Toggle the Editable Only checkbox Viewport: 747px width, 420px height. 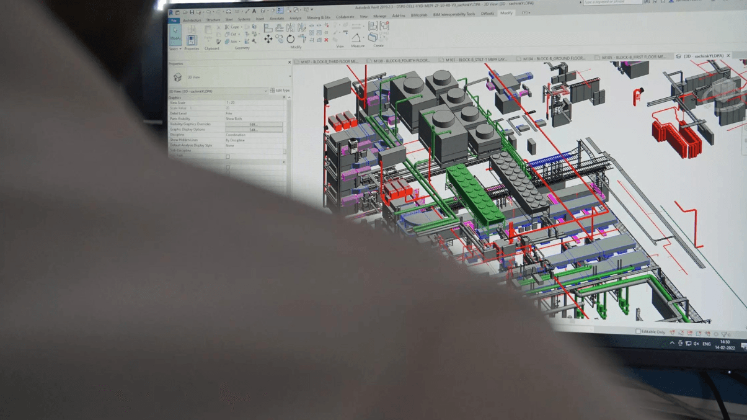coord(638,332)
